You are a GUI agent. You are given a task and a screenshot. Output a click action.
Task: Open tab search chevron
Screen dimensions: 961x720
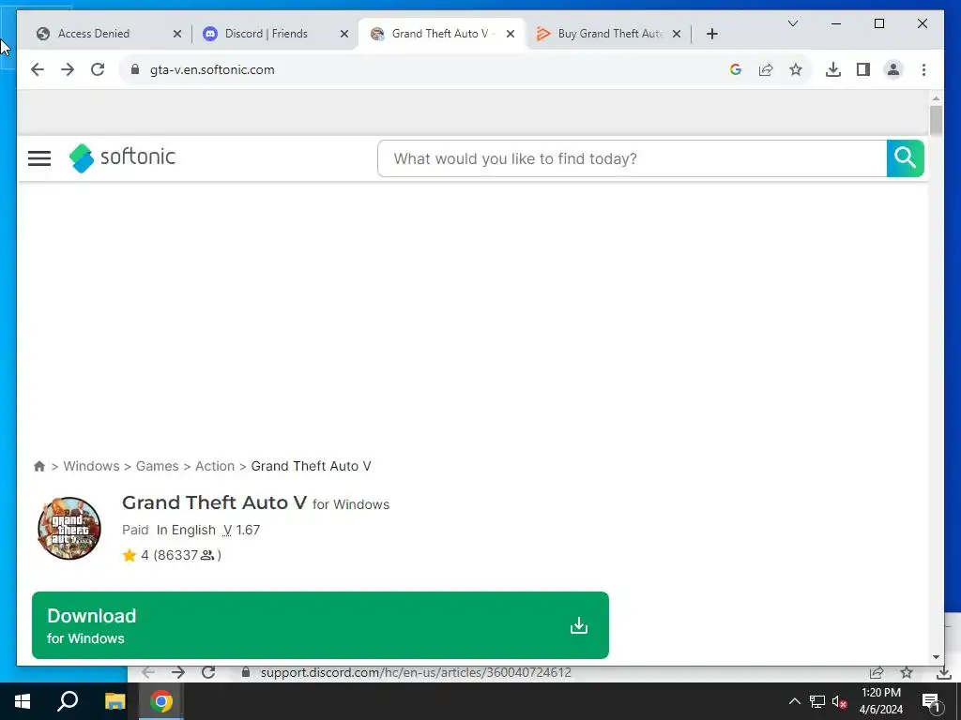pos(792,23)
